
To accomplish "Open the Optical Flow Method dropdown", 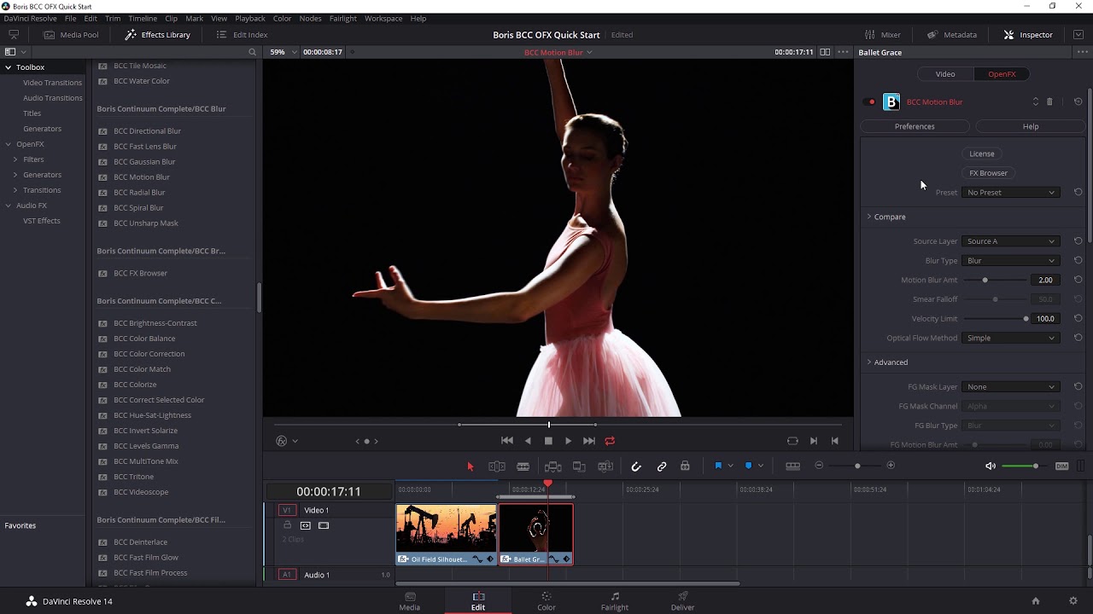I will point(1011,338).
